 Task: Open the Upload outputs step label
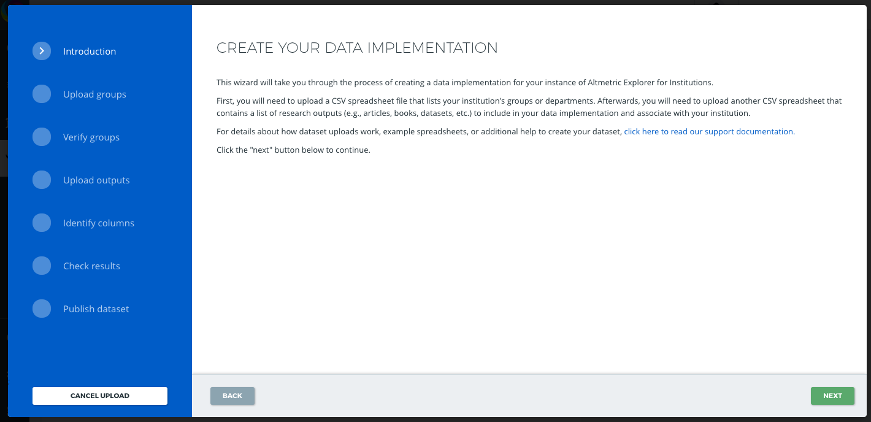(96, 180)
